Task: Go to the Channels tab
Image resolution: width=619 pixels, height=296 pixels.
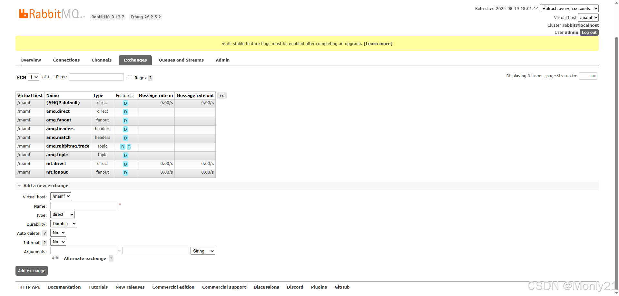Action: pos(102,60)
